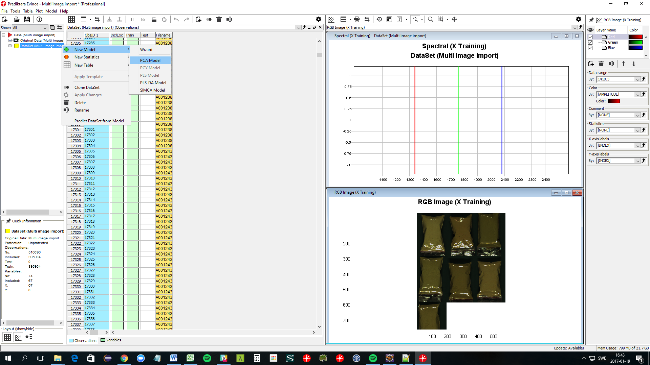Choose Clone DataSet in the context menu
Viewport: 650px width, 365px height.
(x=87, y=88)
